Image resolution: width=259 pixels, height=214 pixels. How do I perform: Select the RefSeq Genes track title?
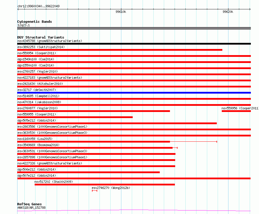point(29,204)
